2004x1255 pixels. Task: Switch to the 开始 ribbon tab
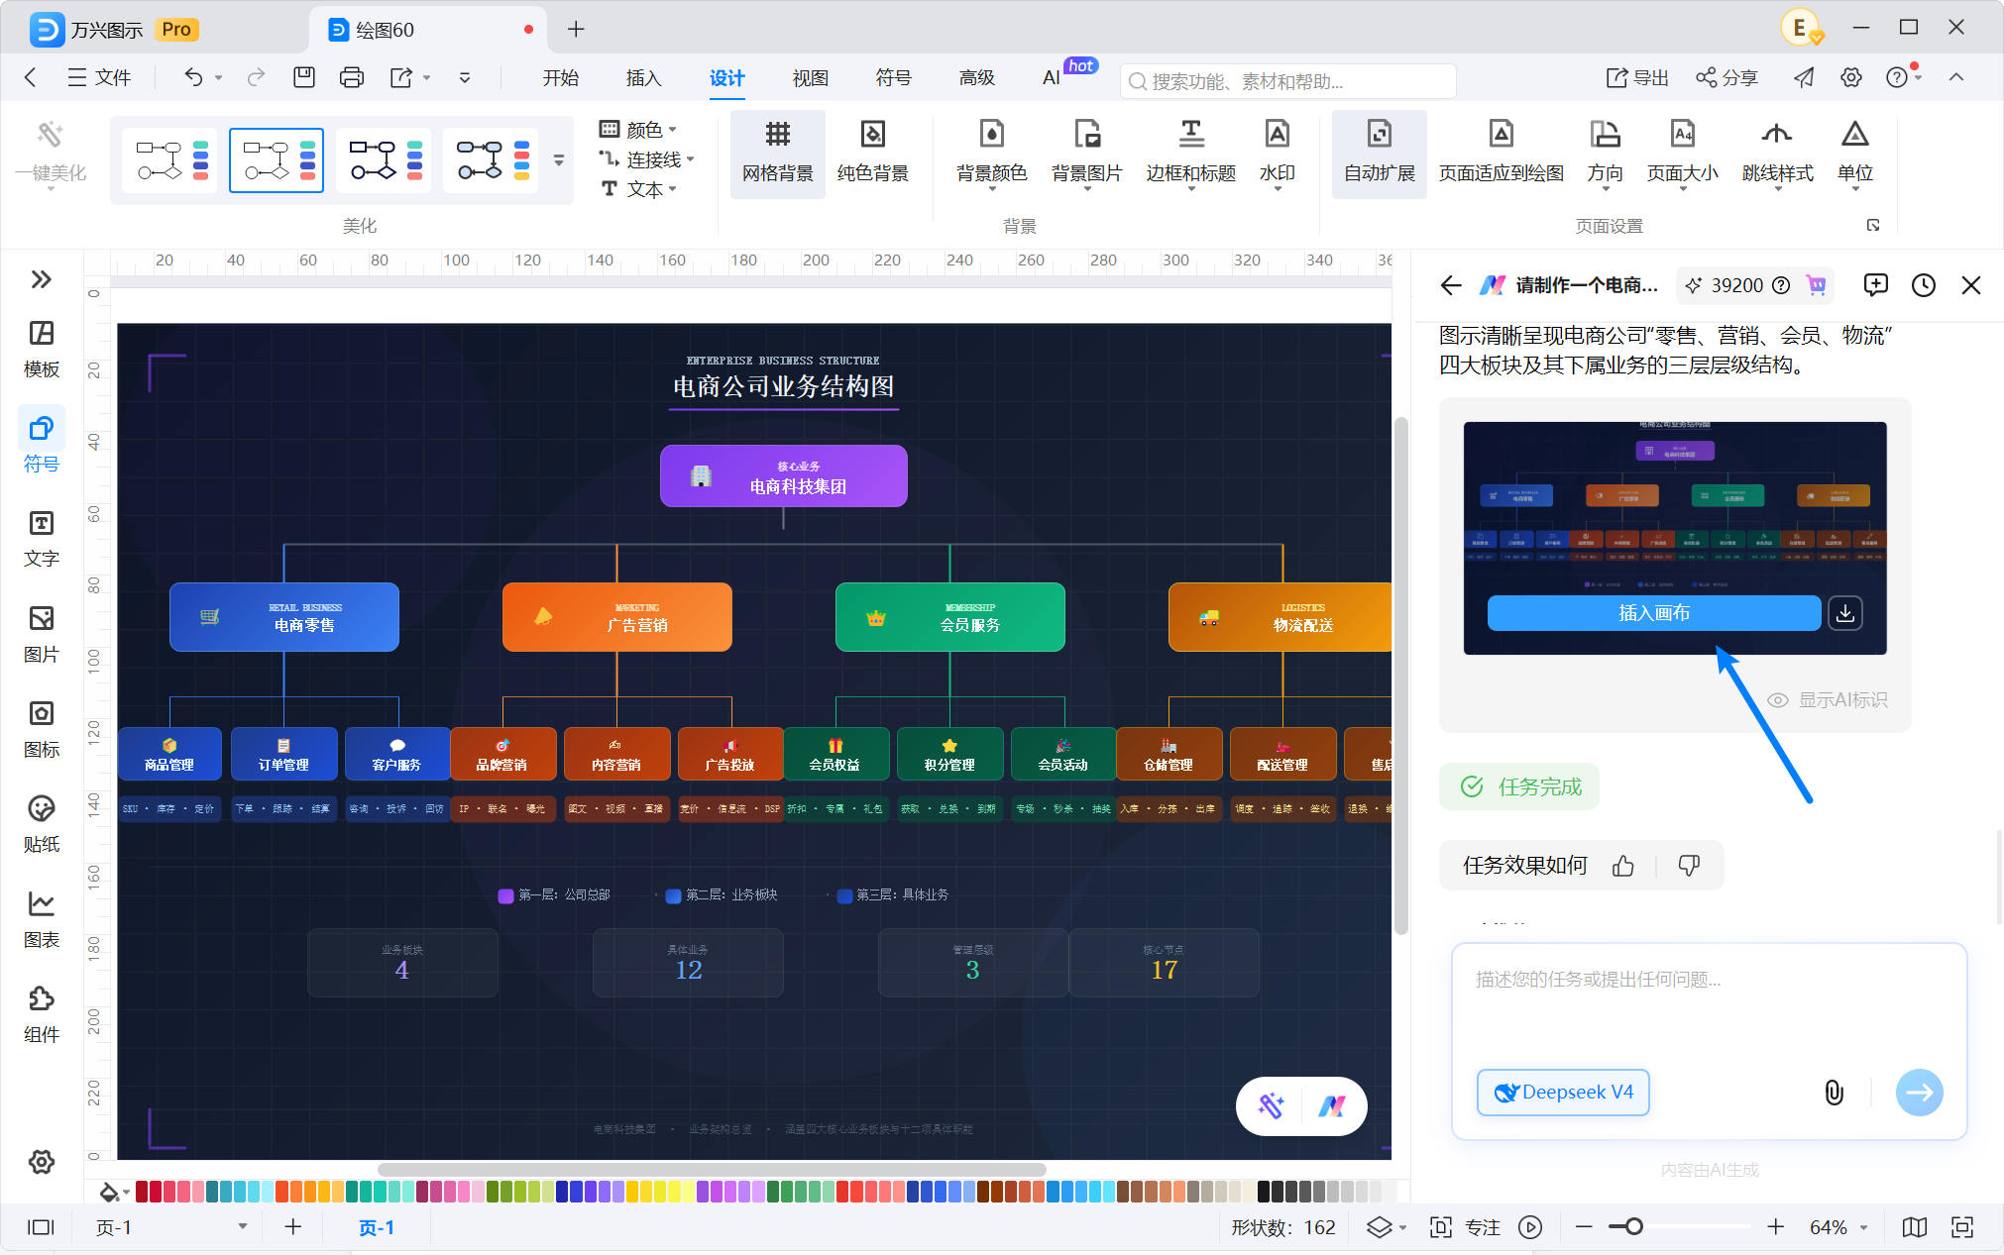tap(560, 77)
